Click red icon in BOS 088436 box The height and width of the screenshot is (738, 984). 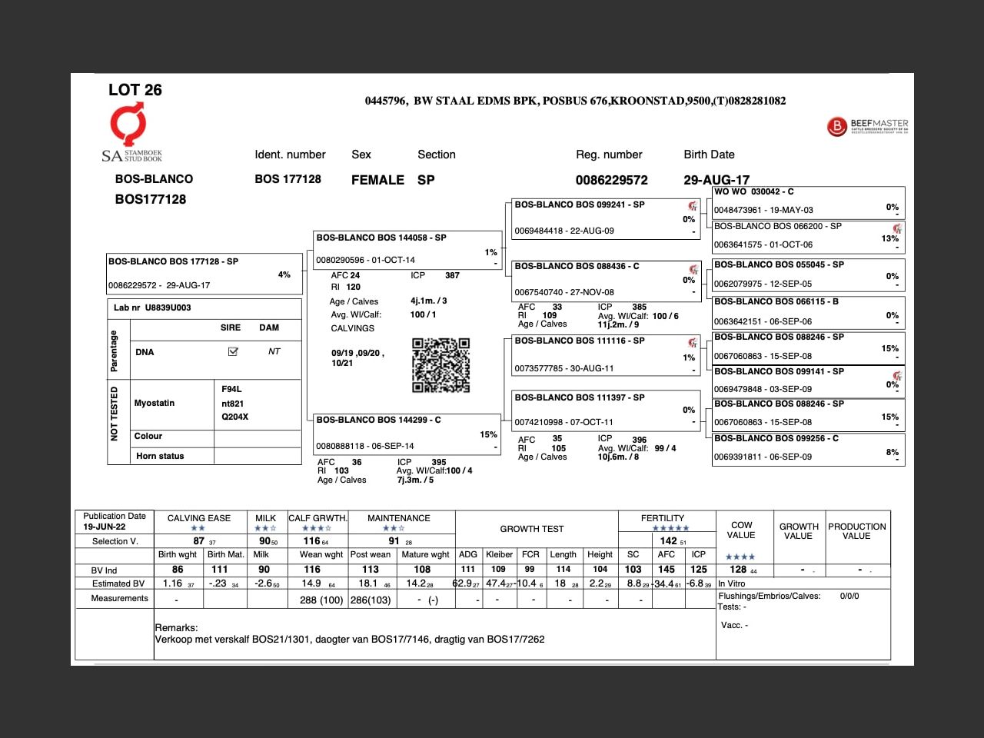(x=693, y=269)
